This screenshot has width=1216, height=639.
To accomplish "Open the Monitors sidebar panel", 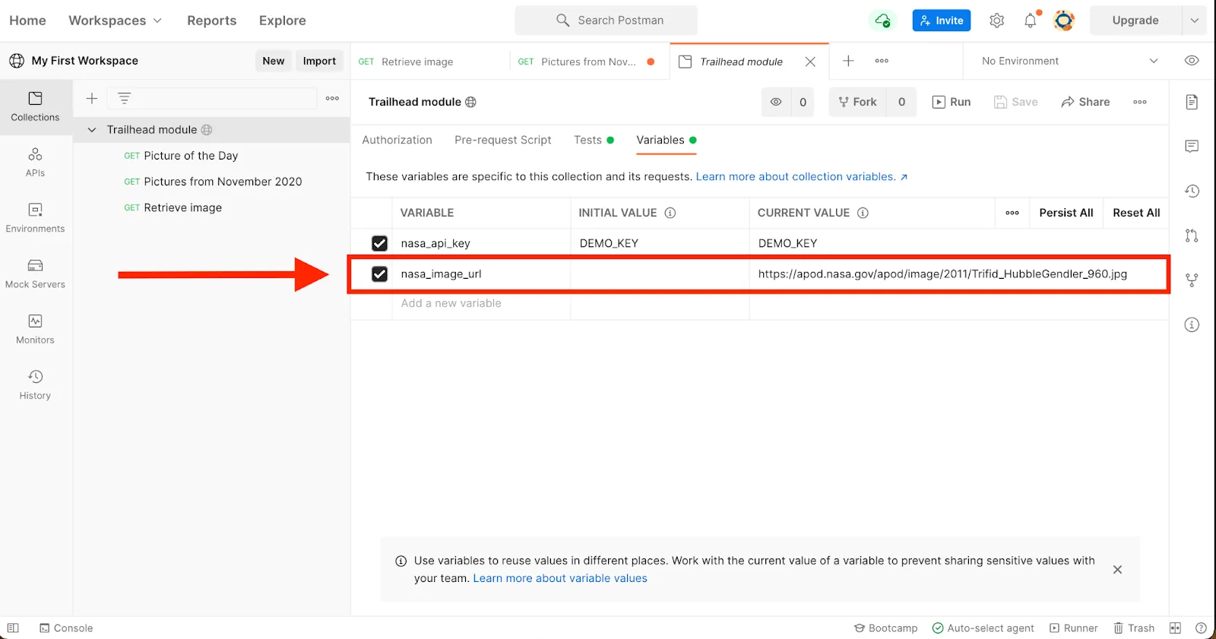I will 35,330.
